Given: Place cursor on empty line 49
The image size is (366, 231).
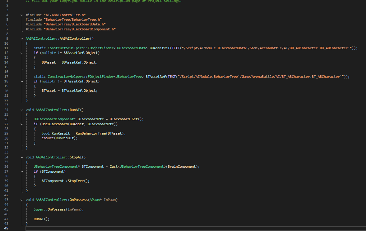Looking at the screenshot, I should pyautogui.click(x=196, y=228).
